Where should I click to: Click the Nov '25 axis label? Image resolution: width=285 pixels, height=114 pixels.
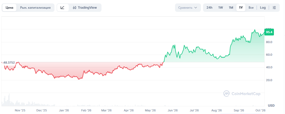point(20,110)
